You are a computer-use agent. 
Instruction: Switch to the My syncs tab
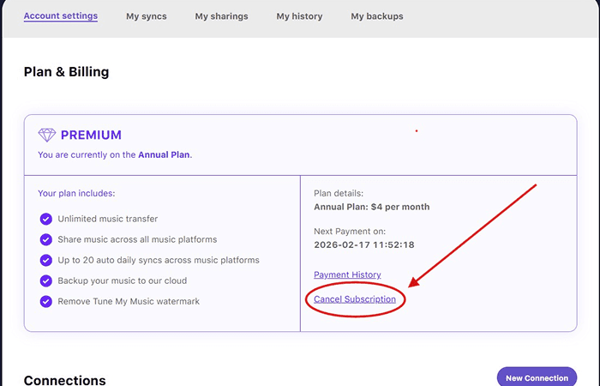(147, 16)
